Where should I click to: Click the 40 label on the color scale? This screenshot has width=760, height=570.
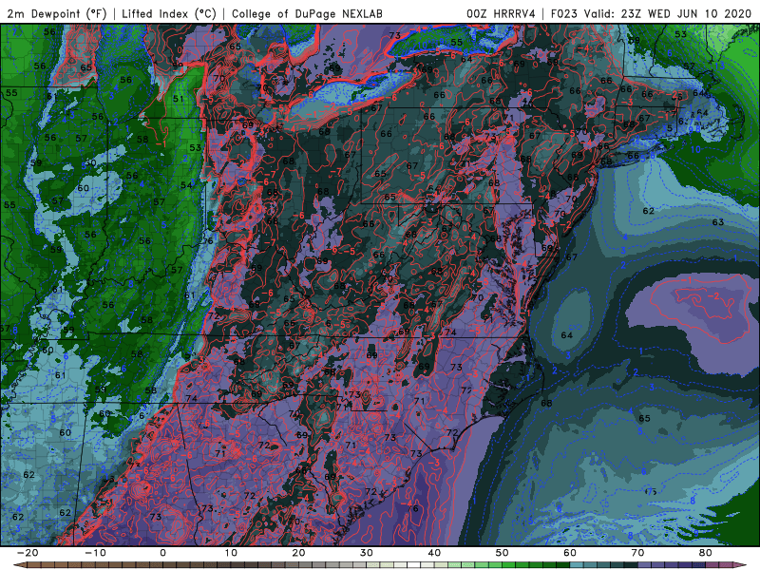coord(434,553)
